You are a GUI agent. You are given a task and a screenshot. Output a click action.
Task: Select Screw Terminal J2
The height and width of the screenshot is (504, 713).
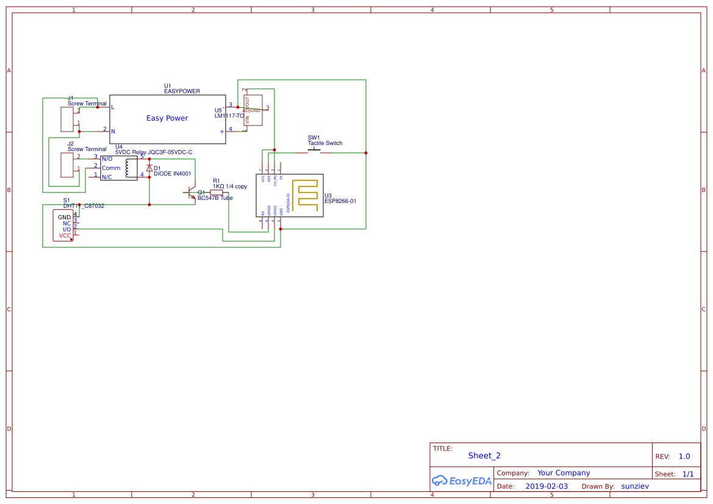(67, 166)
